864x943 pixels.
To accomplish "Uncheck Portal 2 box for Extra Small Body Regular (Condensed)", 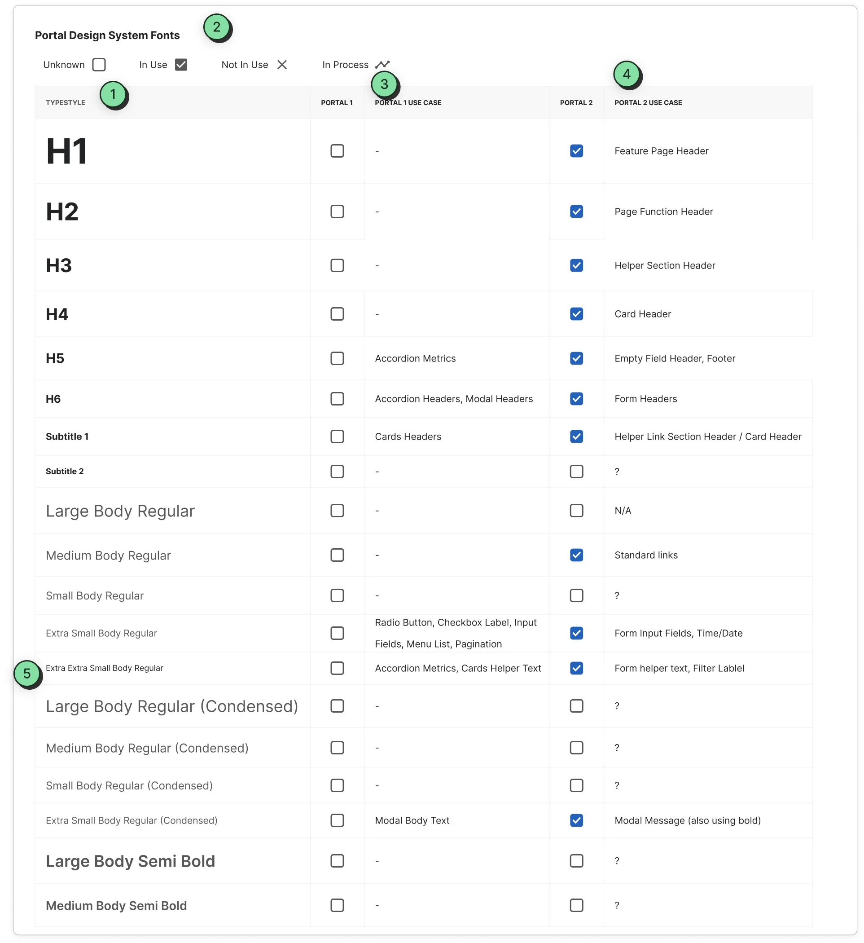I will [576, 820].
